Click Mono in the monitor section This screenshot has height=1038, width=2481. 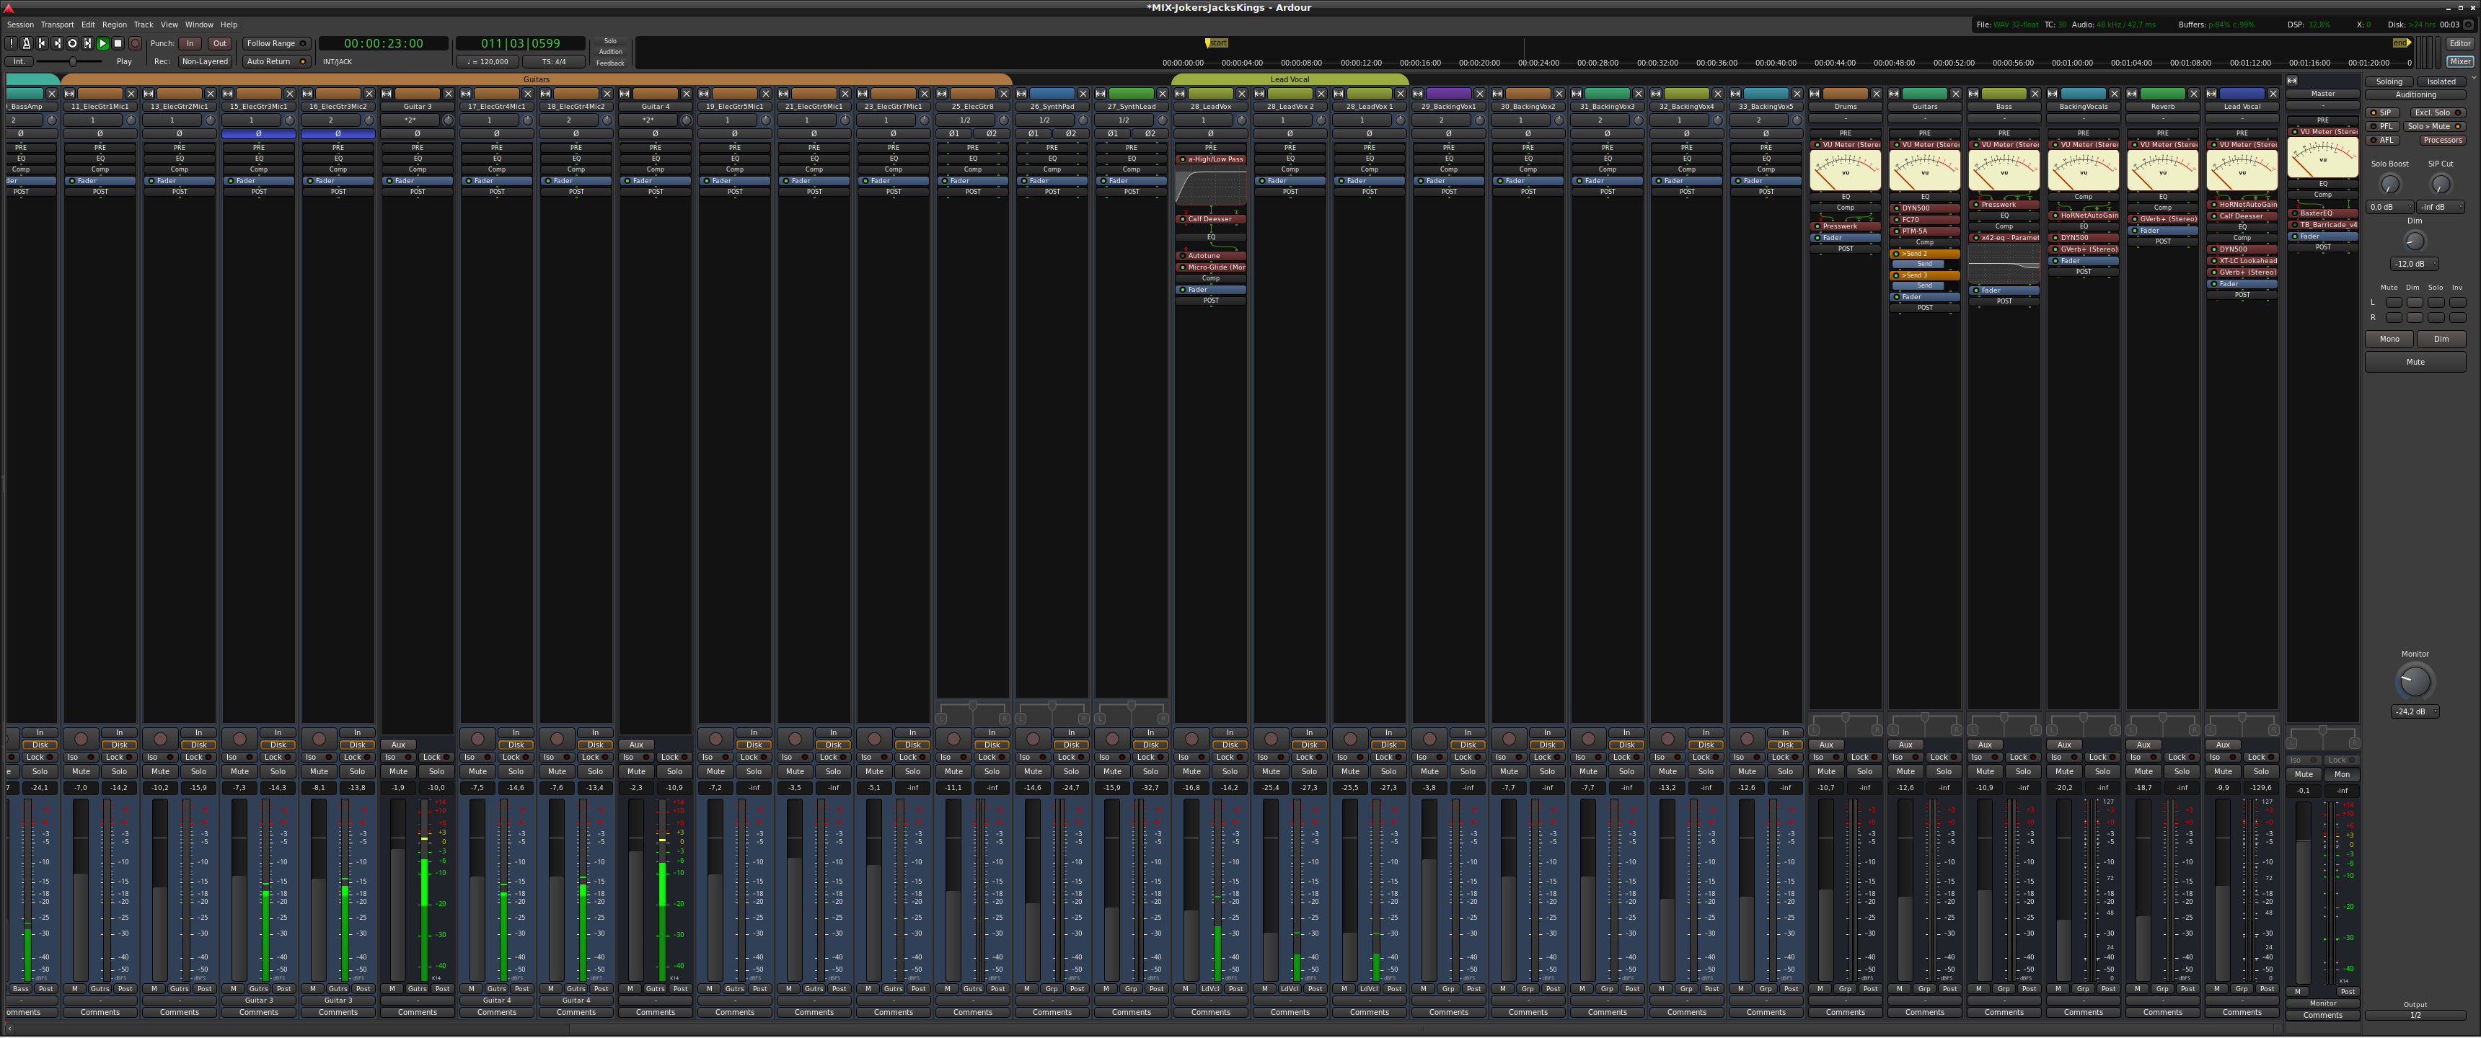[2389, 339]
